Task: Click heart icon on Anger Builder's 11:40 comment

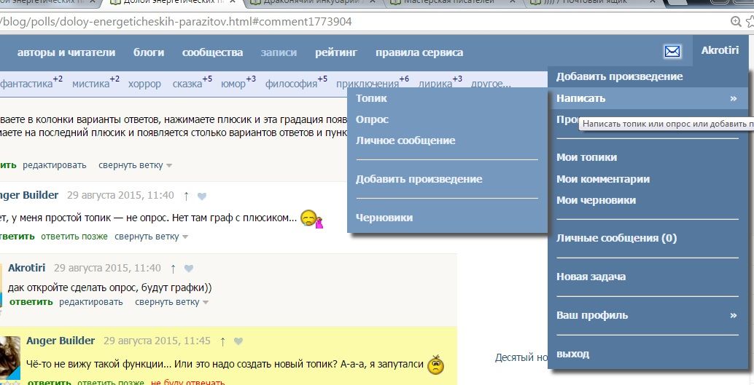Action: coord(202,196)
